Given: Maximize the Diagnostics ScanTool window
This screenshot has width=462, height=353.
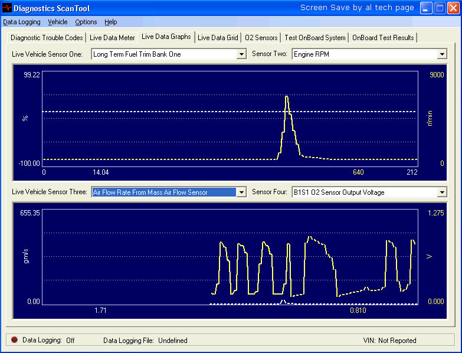Looking at the screenshot, I should (440, 8).
